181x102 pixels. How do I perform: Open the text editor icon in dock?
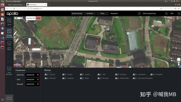coord(3,33)
